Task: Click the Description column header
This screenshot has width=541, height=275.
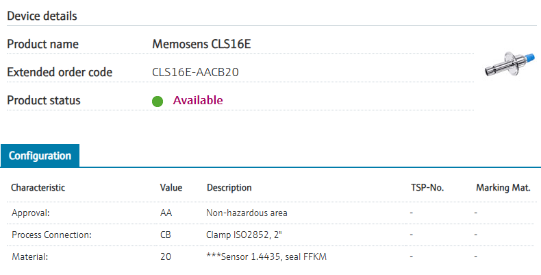Action: coord(229,187)
